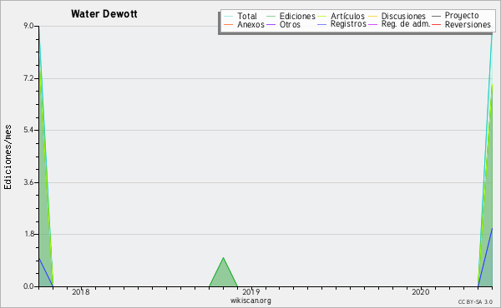Click the y-axis value 3.6
The width and height of the screenshot is (501, 308).
coord(28,182)
